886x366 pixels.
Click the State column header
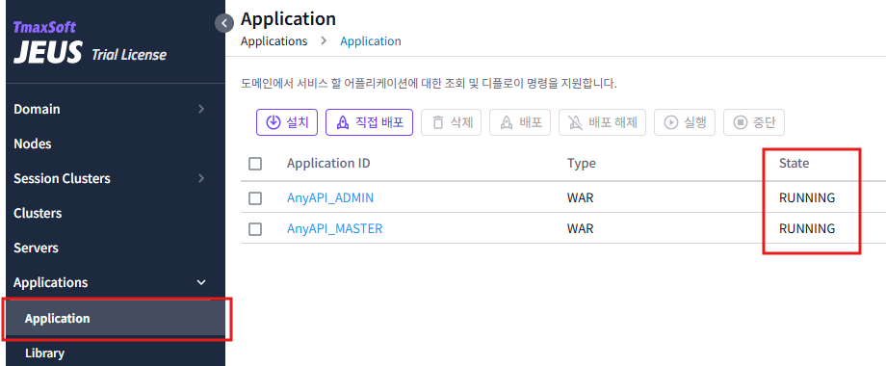pos(794,164)
